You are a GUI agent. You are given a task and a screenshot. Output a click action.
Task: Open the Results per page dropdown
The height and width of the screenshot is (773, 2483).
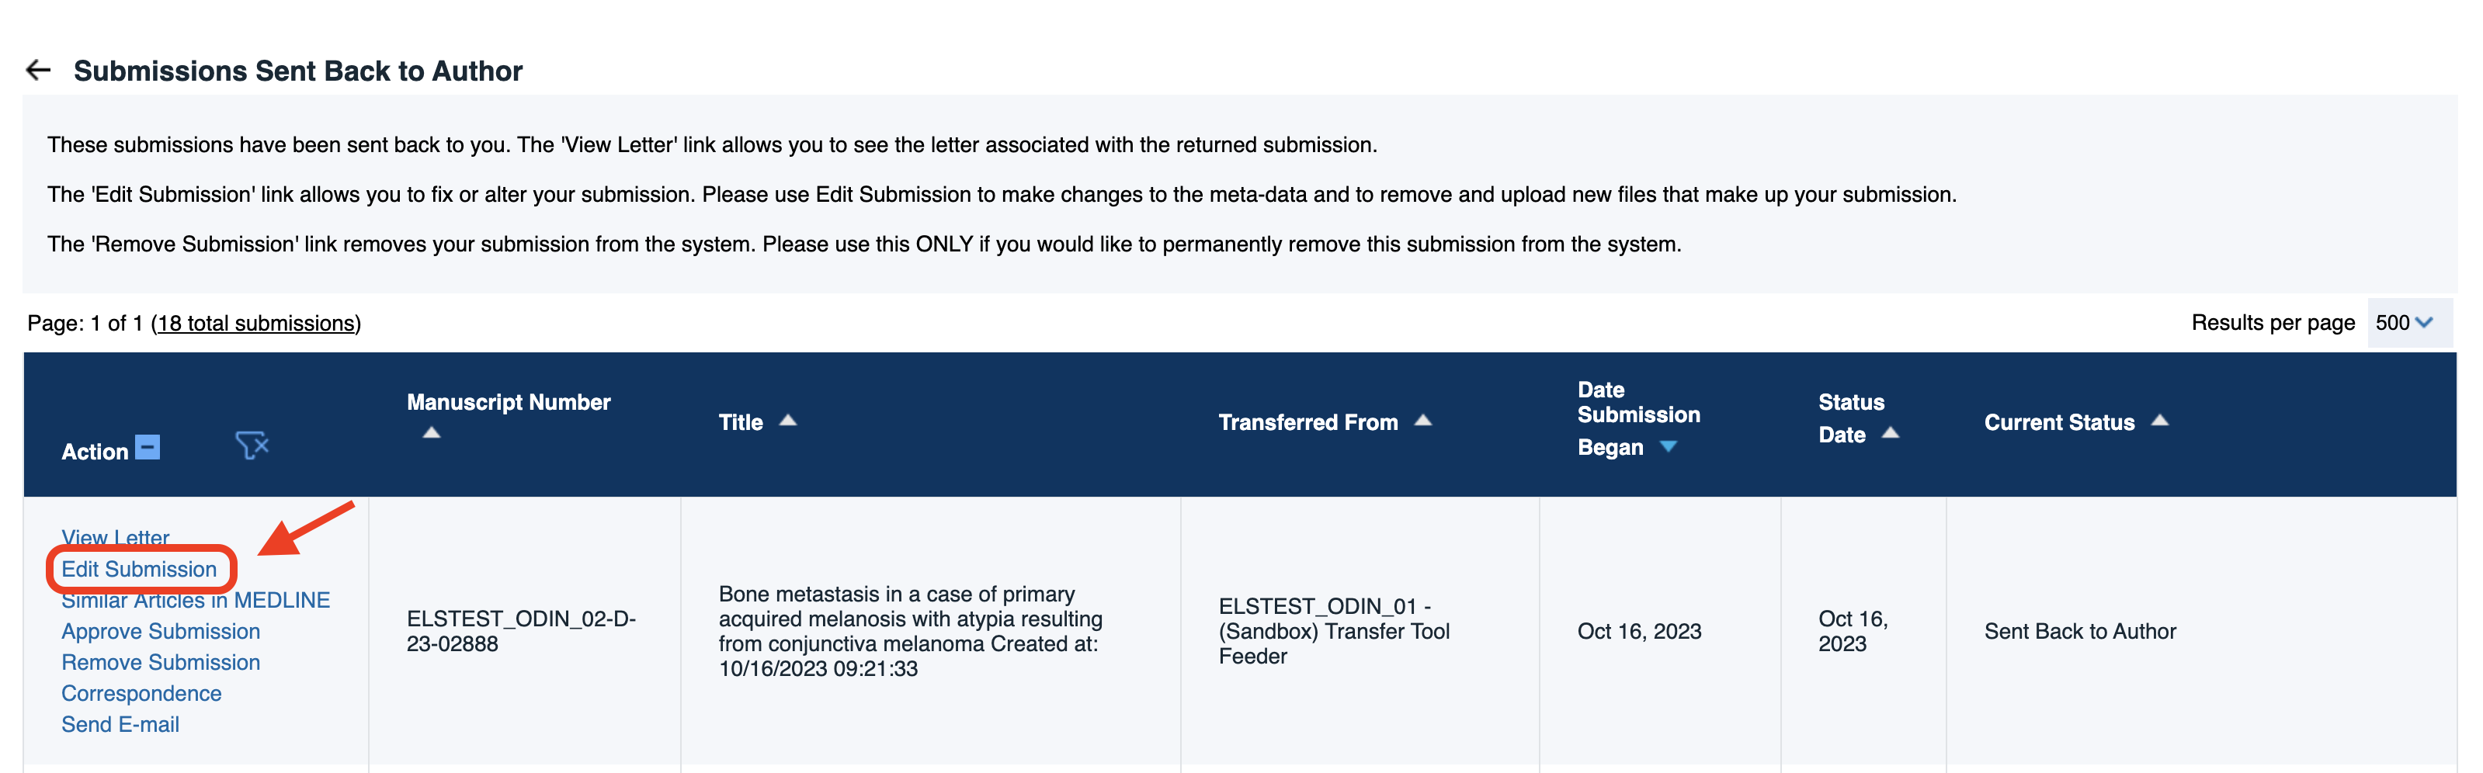(x=2405, y=323)
